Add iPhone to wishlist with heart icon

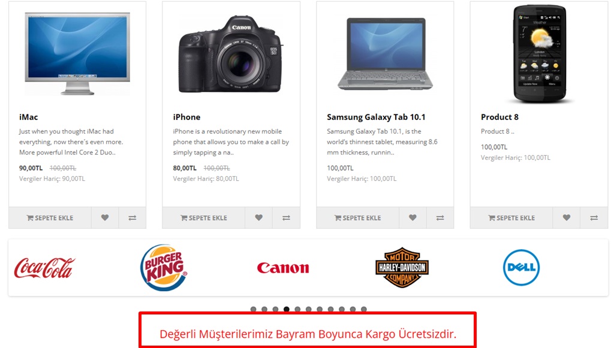tap(259, 218)
